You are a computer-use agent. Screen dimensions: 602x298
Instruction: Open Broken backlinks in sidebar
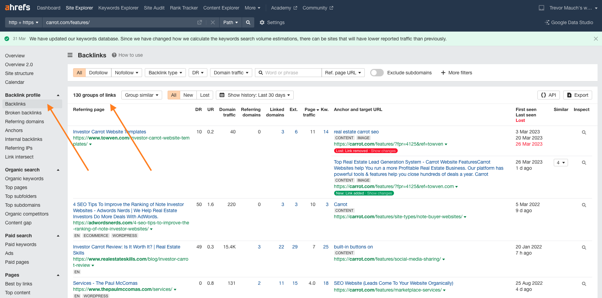point(23,113)
